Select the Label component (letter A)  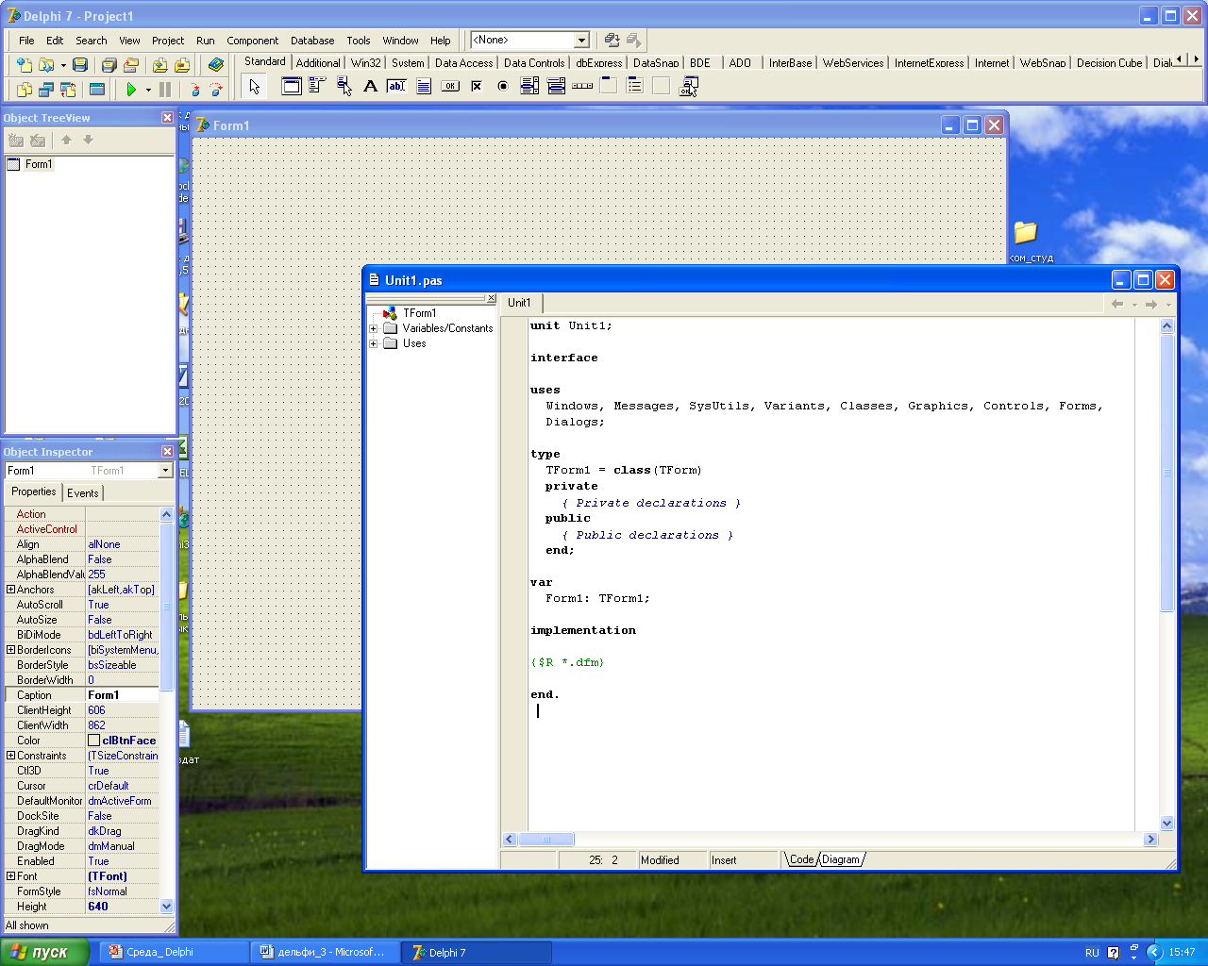370,86
